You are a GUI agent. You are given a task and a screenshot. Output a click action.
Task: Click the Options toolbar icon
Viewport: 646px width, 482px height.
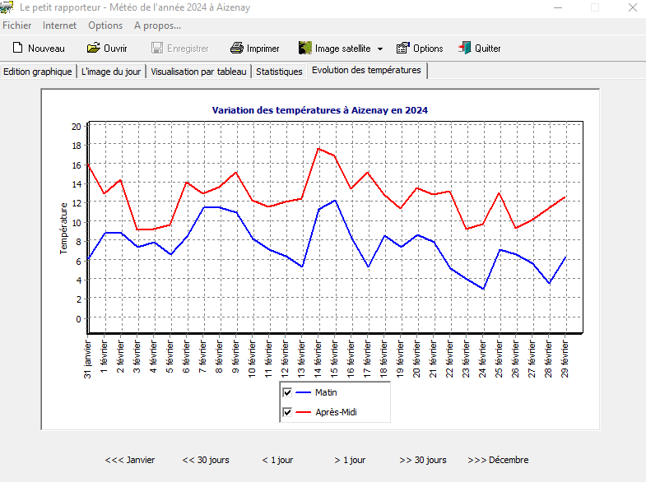403,49
